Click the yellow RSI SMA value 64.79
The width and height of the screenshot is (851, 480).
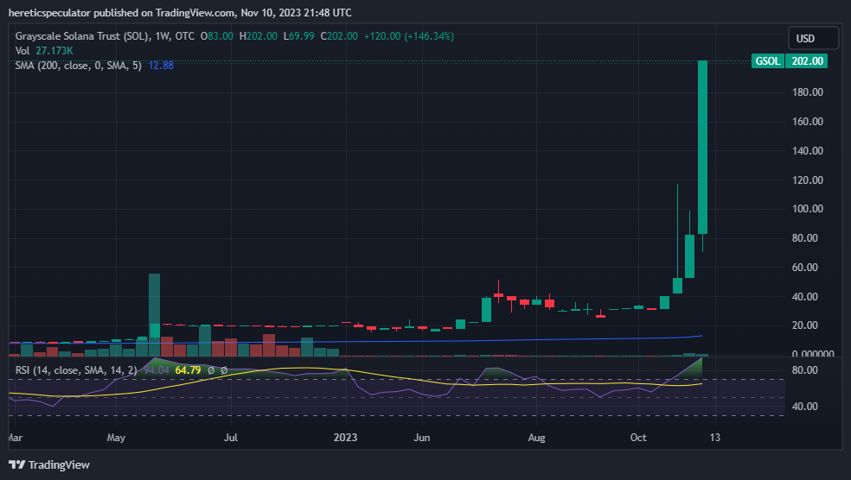(x=188, y=370)
